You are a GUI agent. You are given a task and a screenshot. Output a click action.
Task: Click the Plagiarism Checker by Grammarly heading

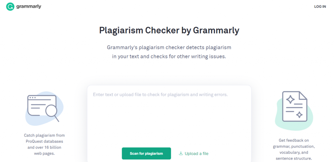pos(169,31)
